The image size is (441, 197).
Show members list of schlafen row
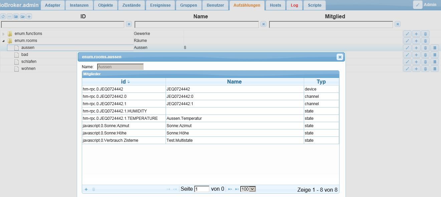pyautogui.click(x=434, y=62)
